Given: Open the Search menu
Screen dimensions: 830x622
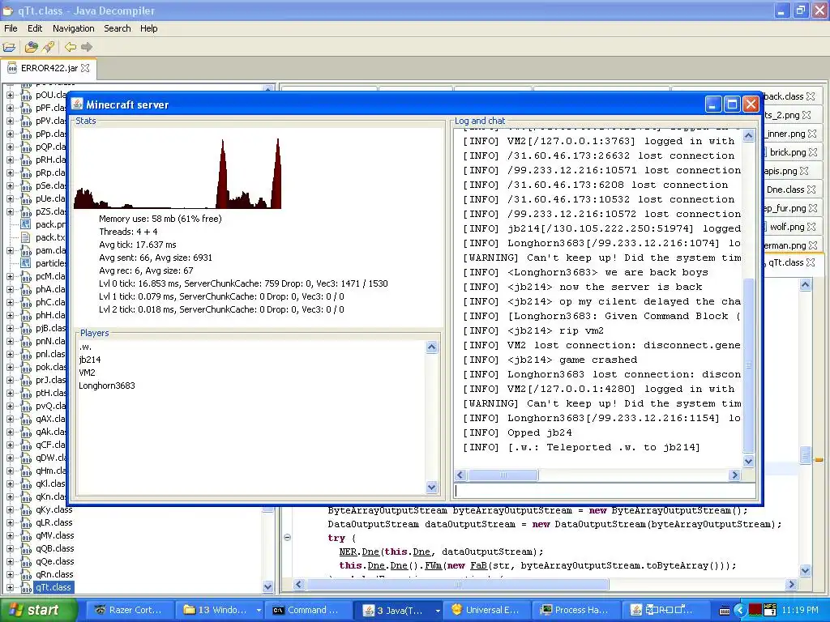Looking at the screenshot, I should click(x=117, y=28).
